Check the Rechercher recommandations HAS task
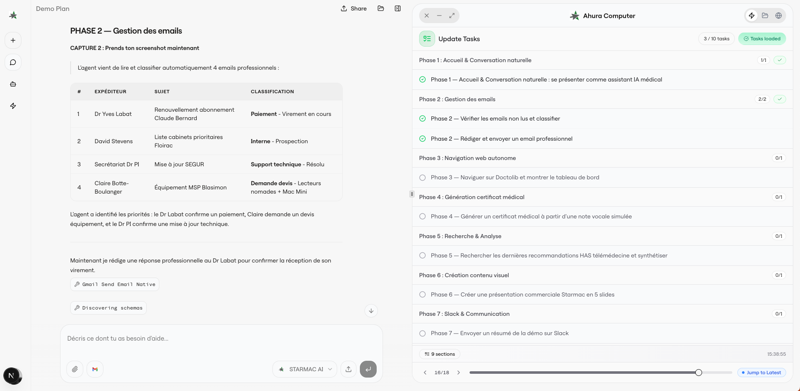The width and height of the screenshot is (800, 391). coord(422,255)
